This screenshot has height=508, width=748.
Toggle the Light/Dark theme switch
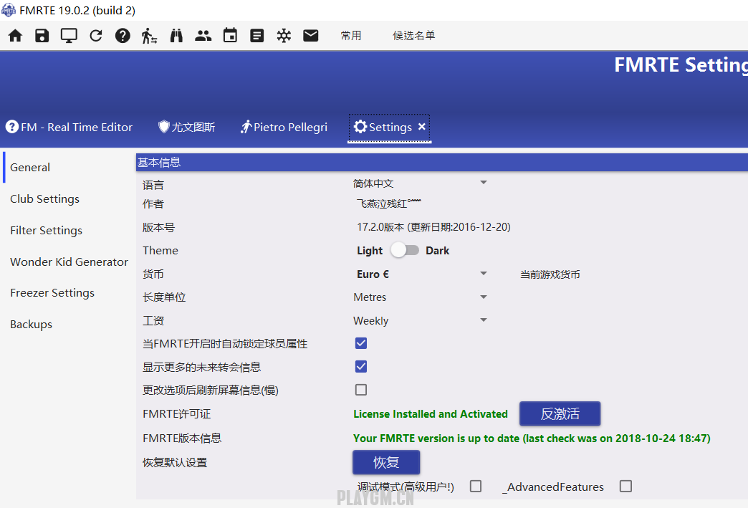(x=405, y=251)
